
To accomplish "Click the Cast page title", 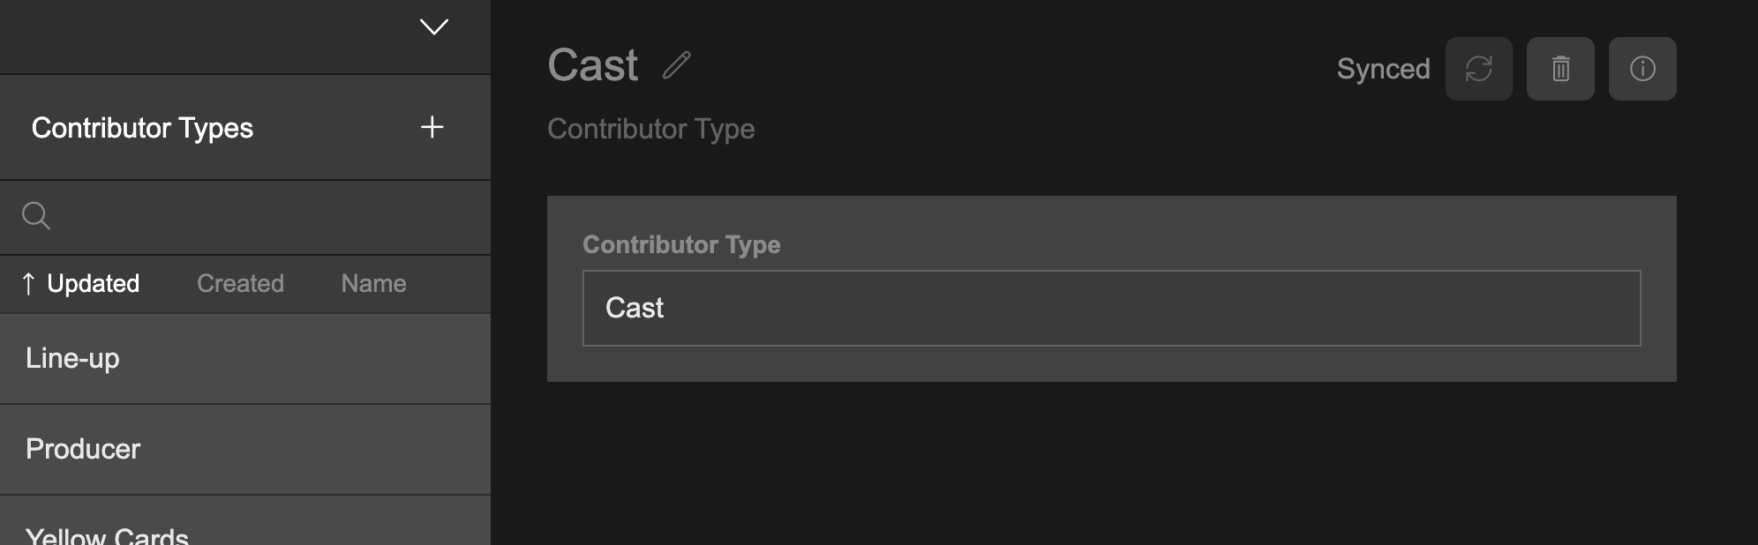I will click(x=592, y=66).
